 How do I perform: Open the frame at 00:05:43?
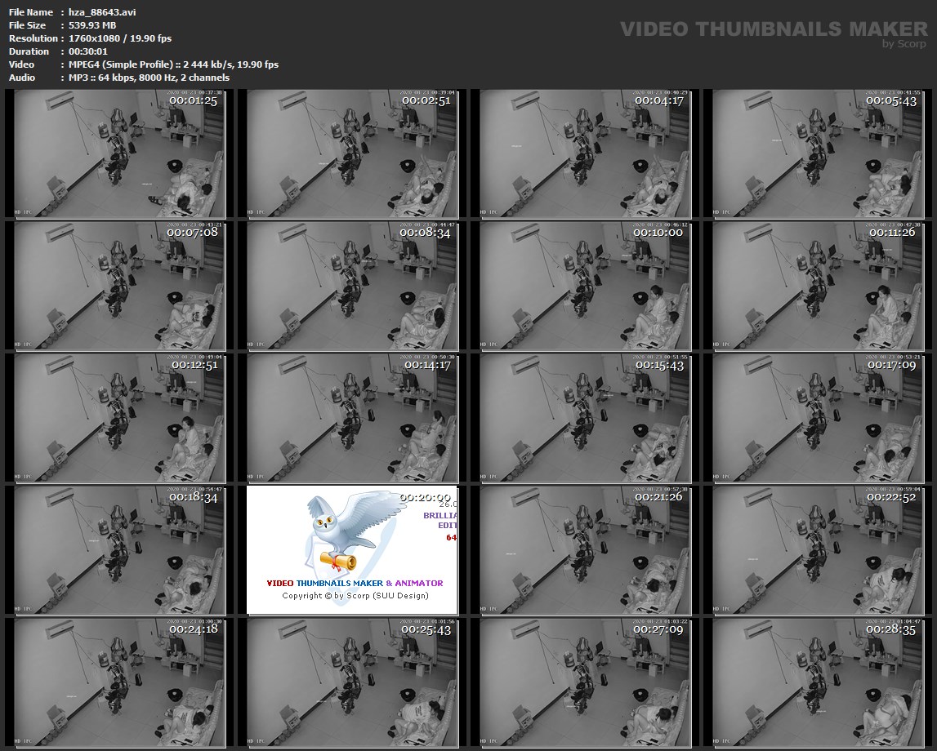pyautogui.click(x=818, y=153)
